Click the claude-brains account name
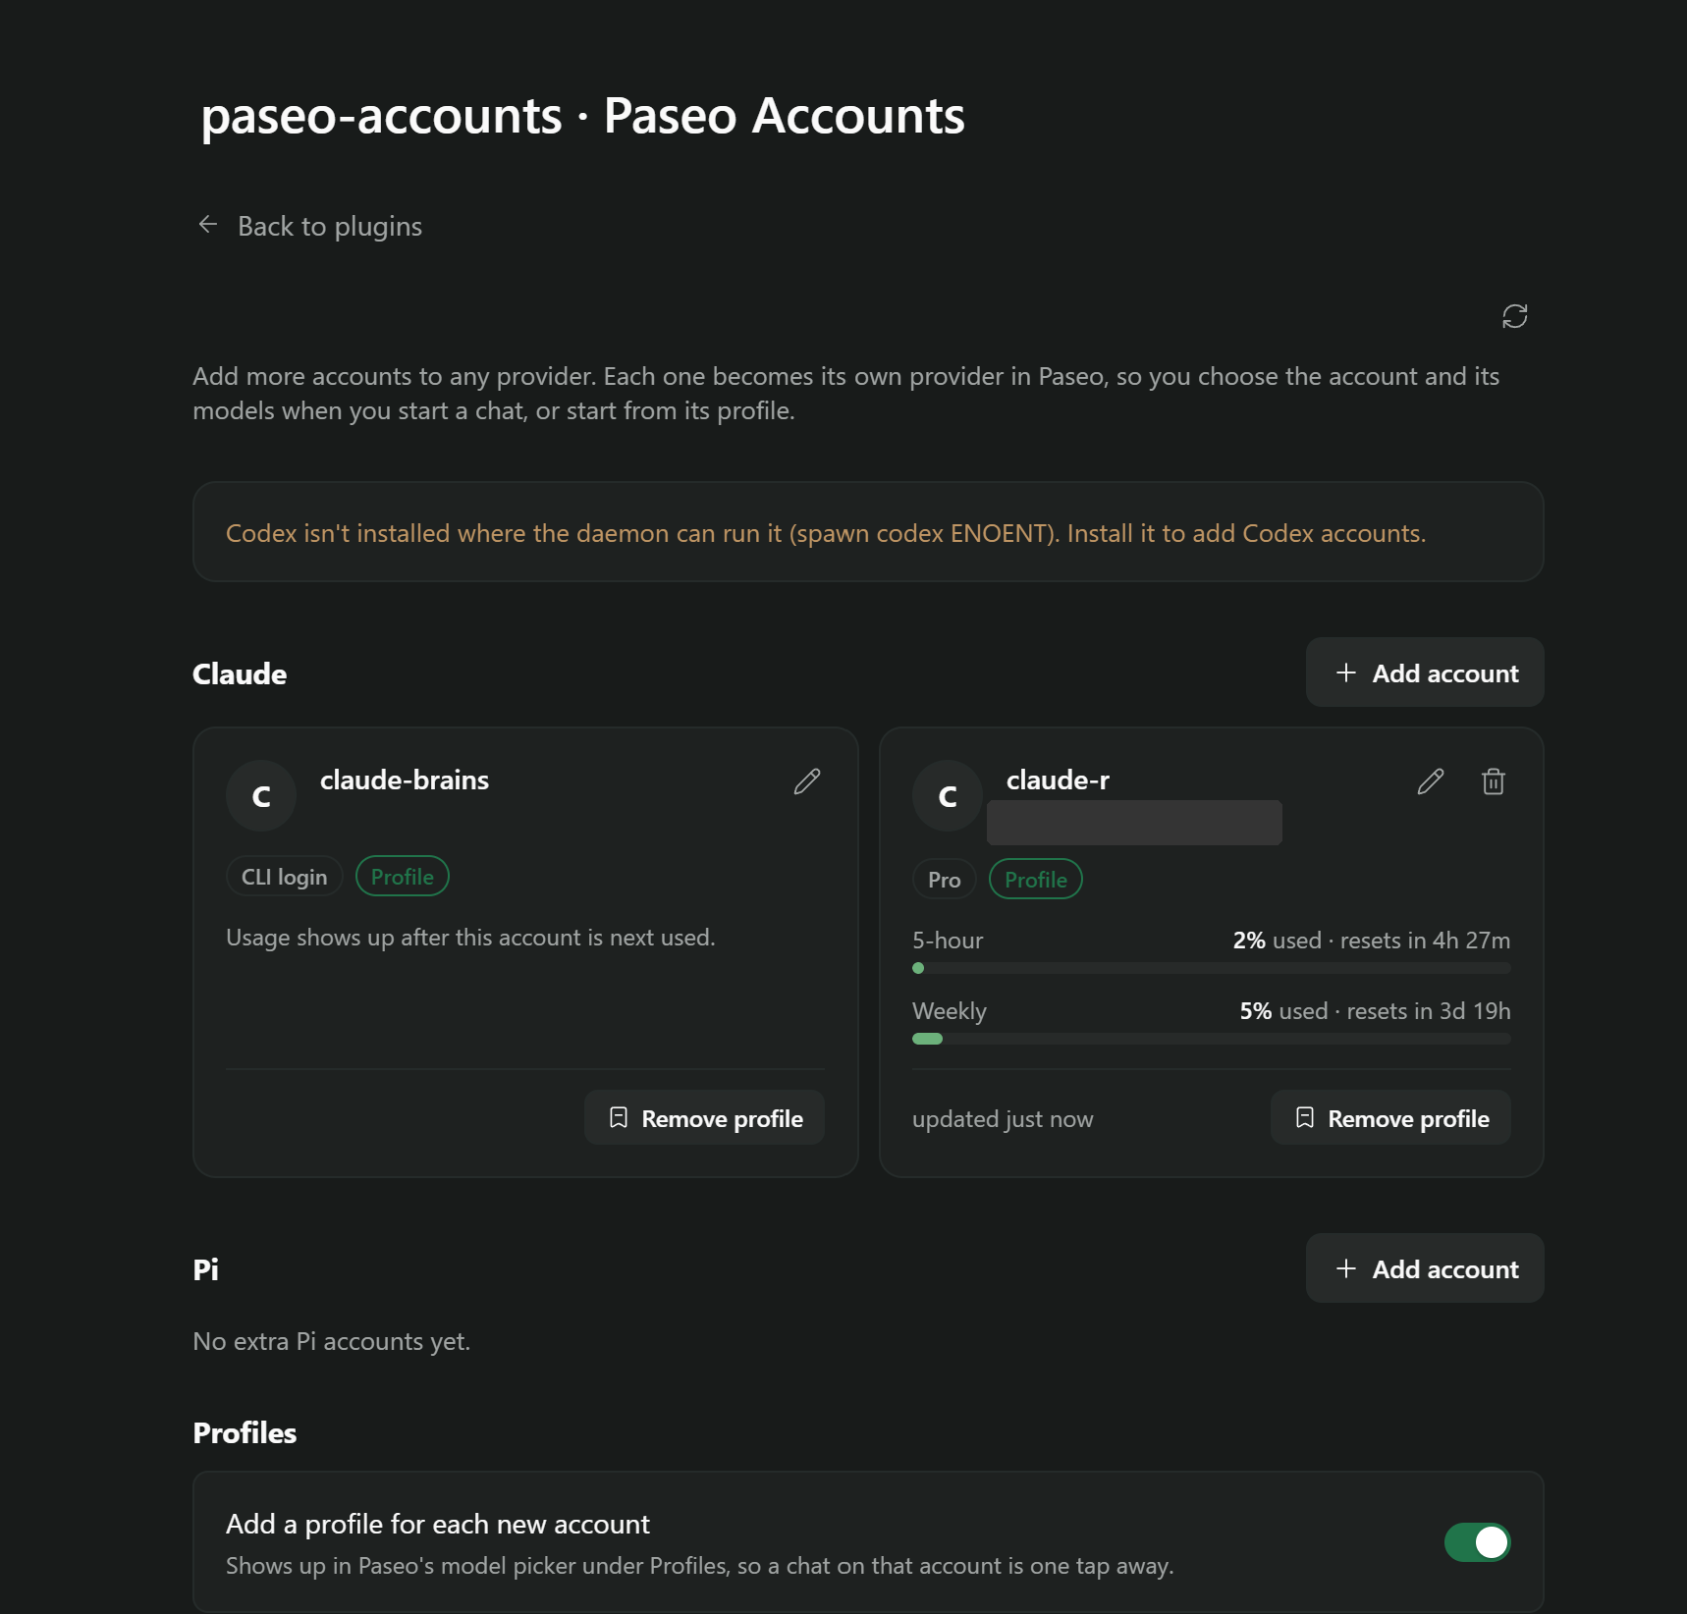Image resolution: width=1687 pixels, height=1614 pixels. point(405,780)
